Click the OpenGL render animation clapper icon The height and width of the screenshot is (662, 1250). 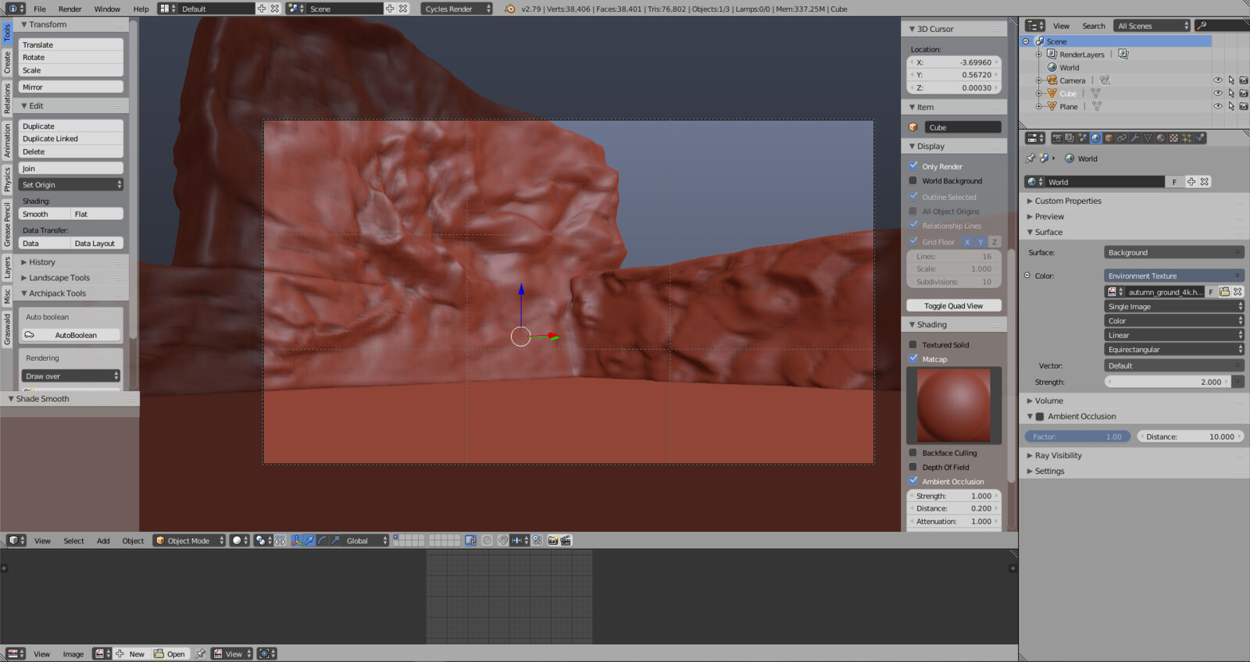(566, 540)
